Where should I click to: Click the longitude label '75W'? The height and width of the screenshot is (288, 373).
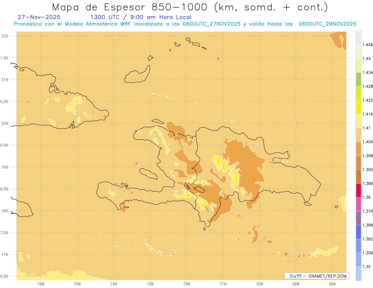tap(77, 284)
